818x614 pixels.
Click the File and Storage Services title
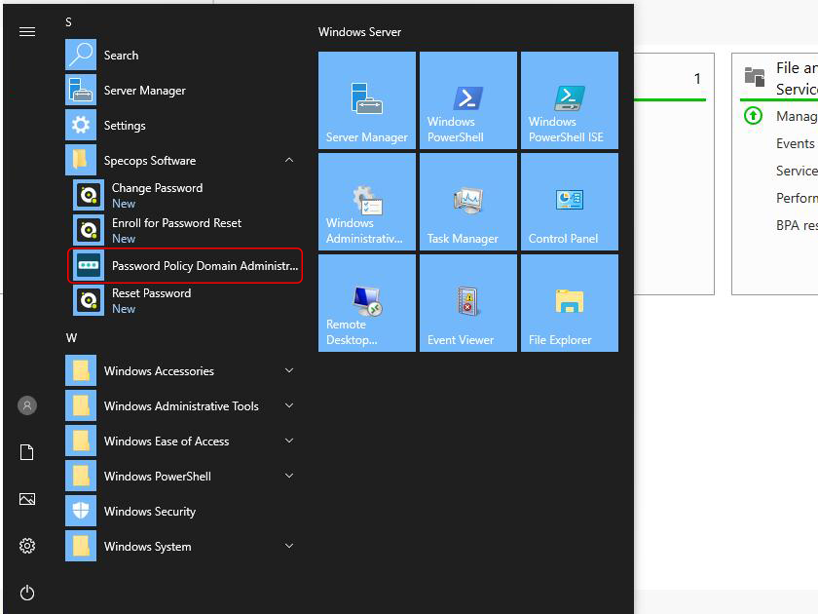[x=797, y=78]
